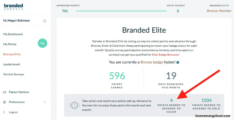
Task: Click the green 741 points badge
Action: point(42,44)
